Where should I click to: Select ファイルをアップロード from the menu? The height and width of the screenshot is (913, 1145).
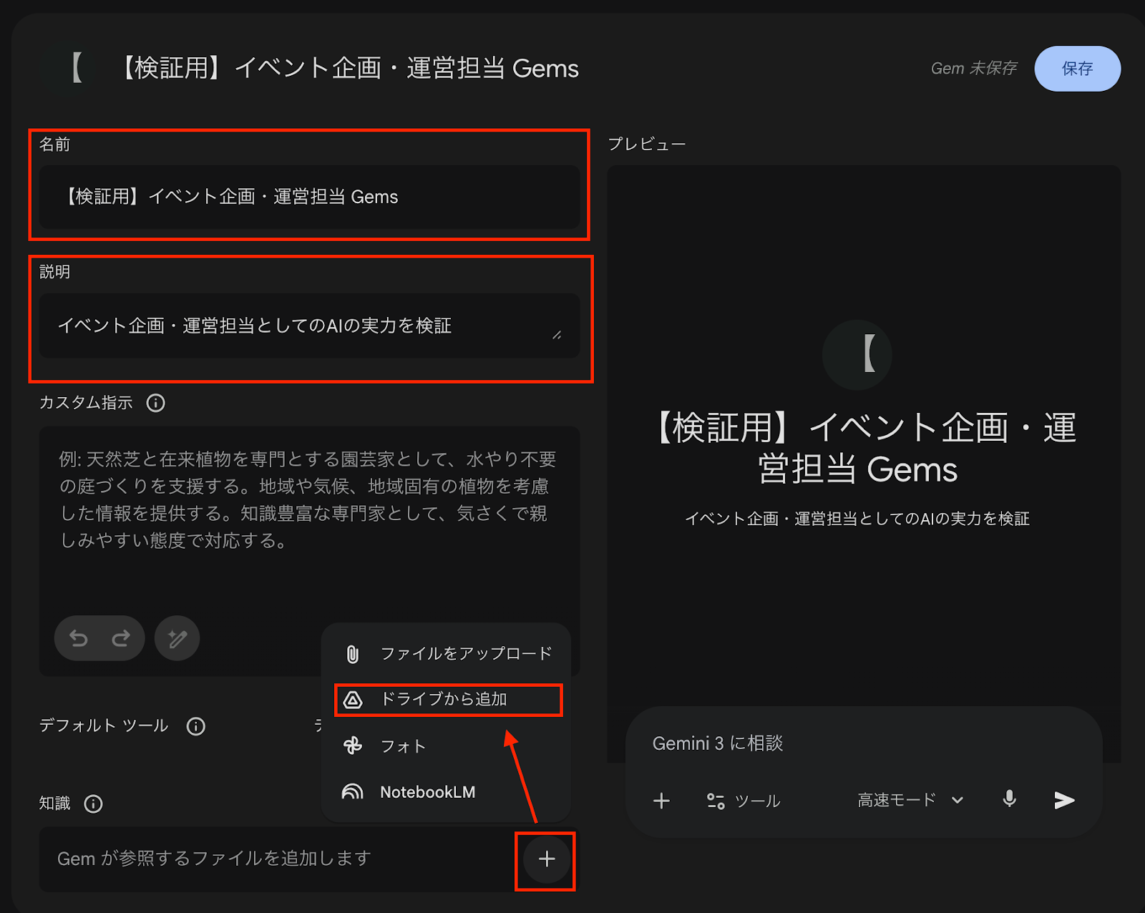pyautogui.click(x=447, y=653)
